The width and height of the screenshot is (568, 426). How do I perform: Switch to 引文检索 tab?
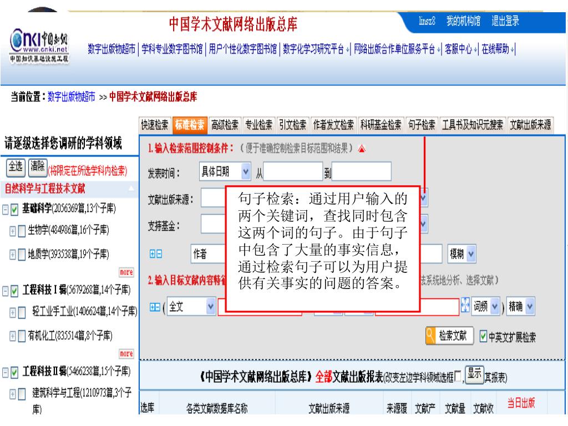[x=293, y=125]
